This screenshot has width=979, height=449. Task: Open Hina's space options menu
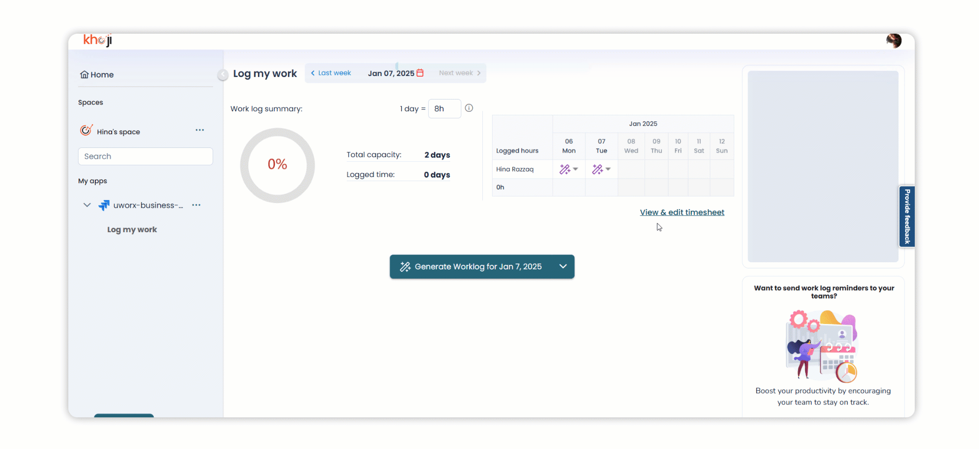199,130
